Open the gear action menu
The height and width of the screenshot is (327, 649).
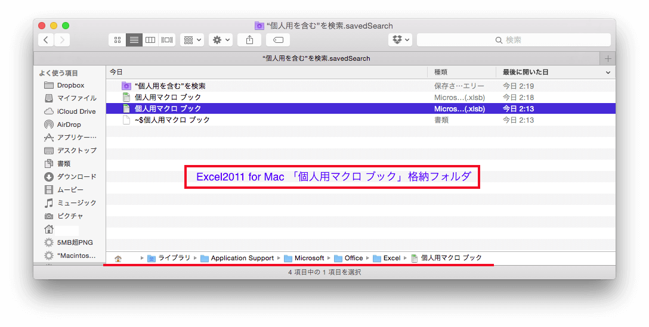coord(221,40)
